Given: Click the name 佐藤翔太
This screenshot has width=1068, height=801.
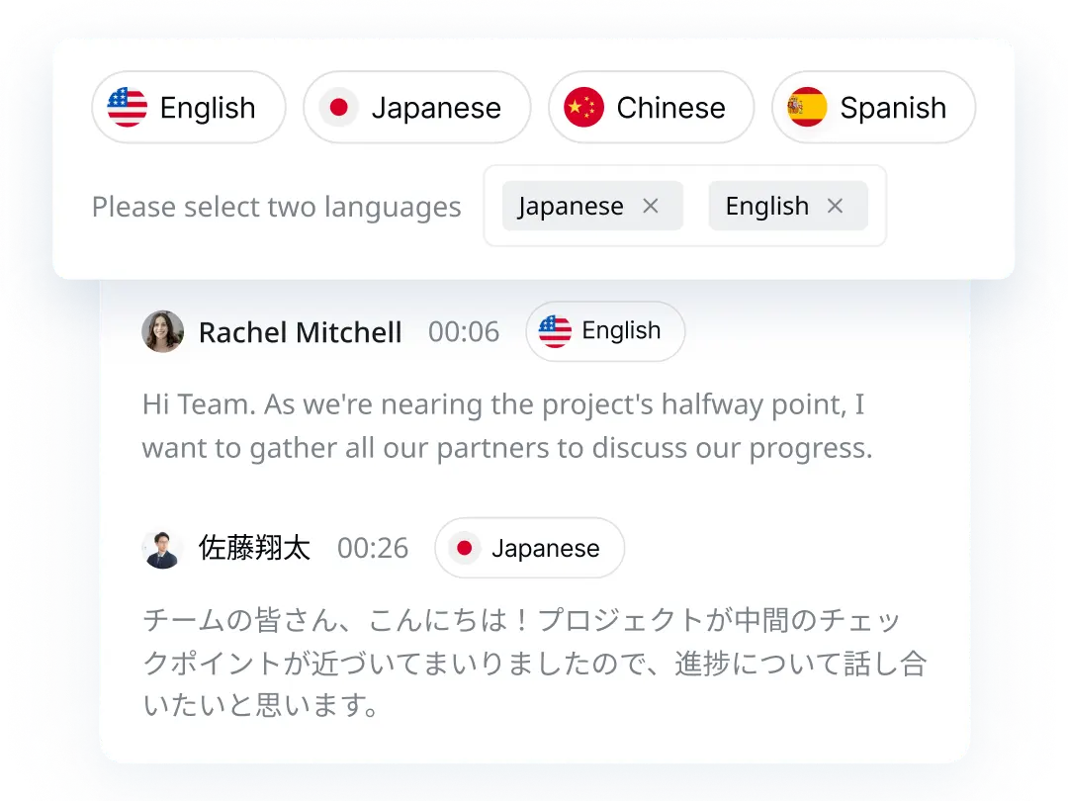Looking at the screenshot, I should click(x=255, y=548).
